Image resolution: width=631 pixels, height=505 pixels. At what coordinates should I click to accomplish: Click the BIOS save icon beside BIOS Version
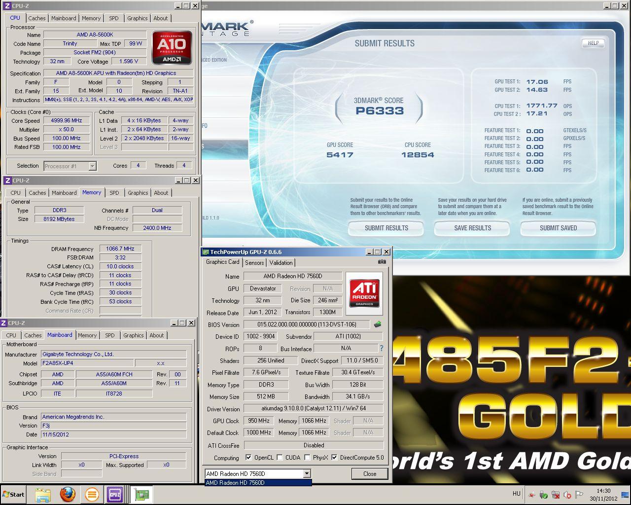378,325
